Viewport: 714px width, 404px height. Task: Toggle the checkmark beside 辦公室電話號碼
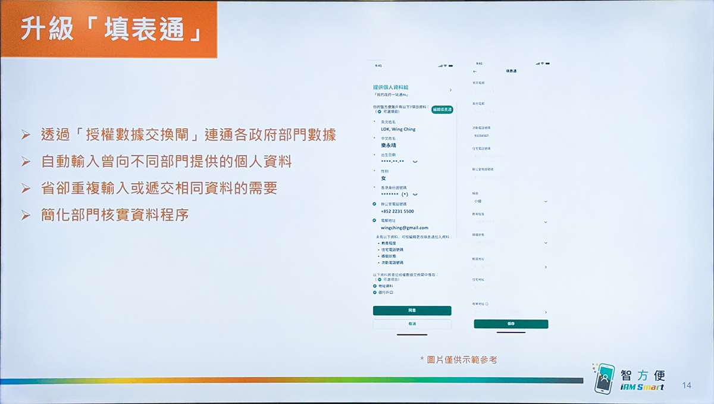click(x=373, y=203)
